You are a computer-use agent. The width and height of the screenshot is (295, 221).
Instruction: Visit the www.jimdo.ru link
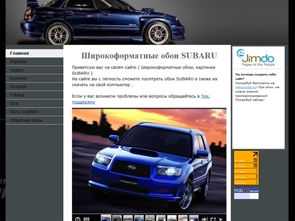[245, 87]
